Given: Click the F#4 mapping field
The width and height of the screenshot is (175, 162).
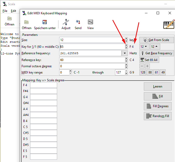Looking at the screenshot, I should (44, 91).
